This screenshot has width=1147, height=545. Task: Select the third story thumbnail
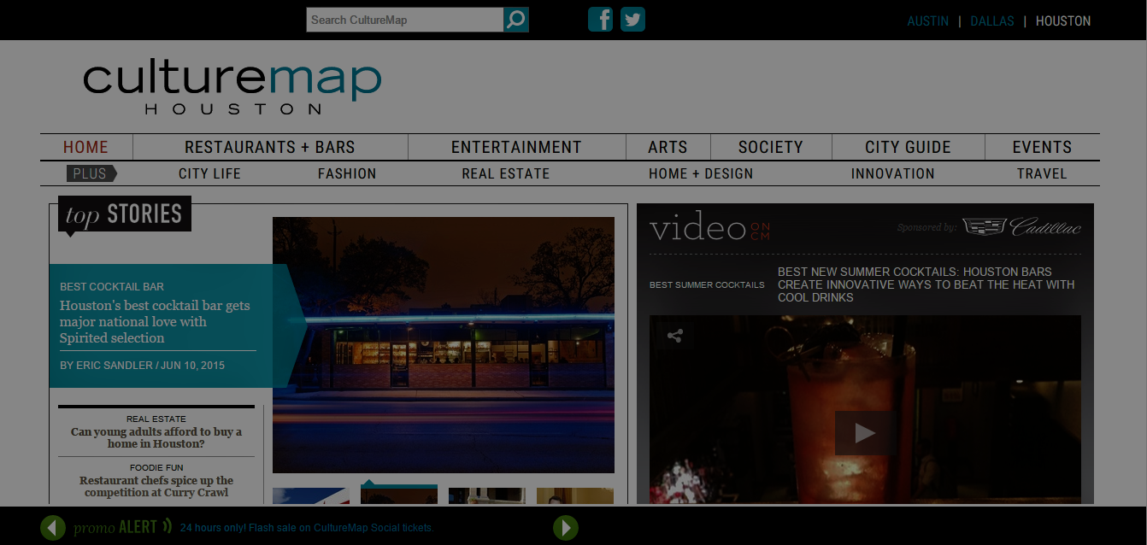(487, 496)
